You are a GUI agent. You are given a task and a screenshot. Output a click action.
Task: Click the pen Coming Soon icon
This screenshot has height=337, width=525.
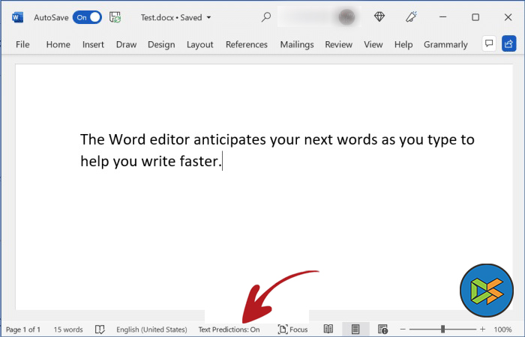pos(411,16)
